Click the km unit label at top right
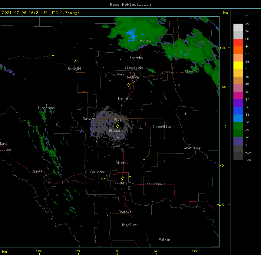This screenshot has height=255, width=261. (226, 13)
